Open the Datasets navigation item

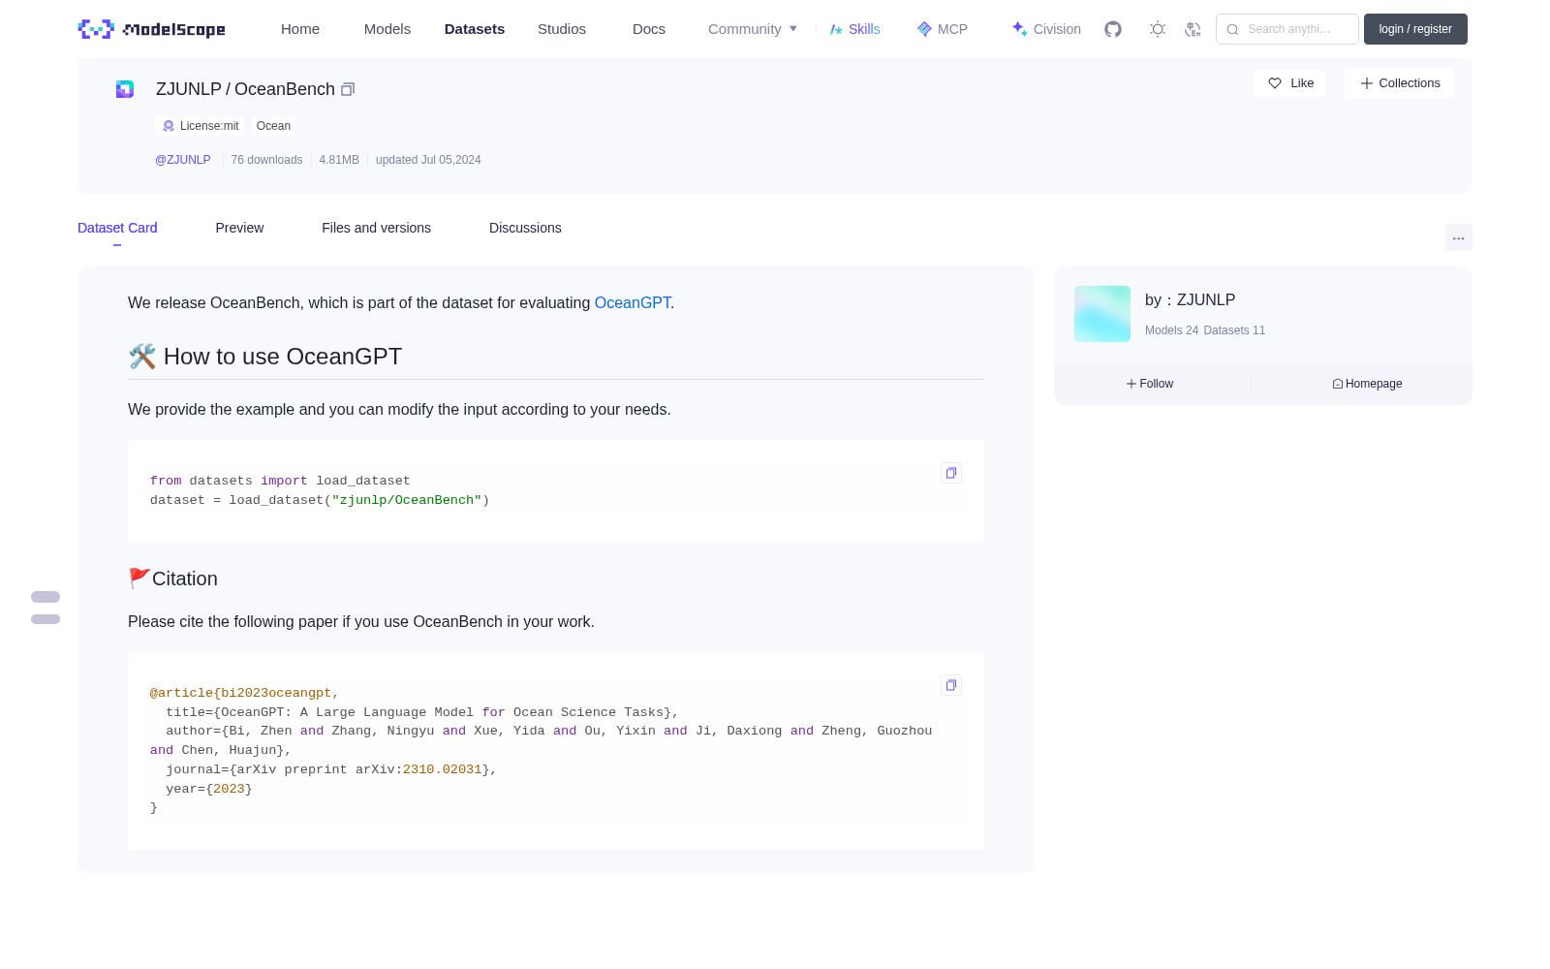475,29
